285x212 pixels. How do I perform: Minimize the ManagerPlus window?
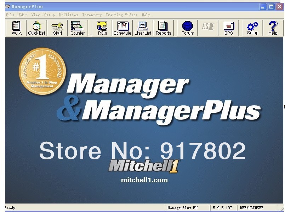263,7
